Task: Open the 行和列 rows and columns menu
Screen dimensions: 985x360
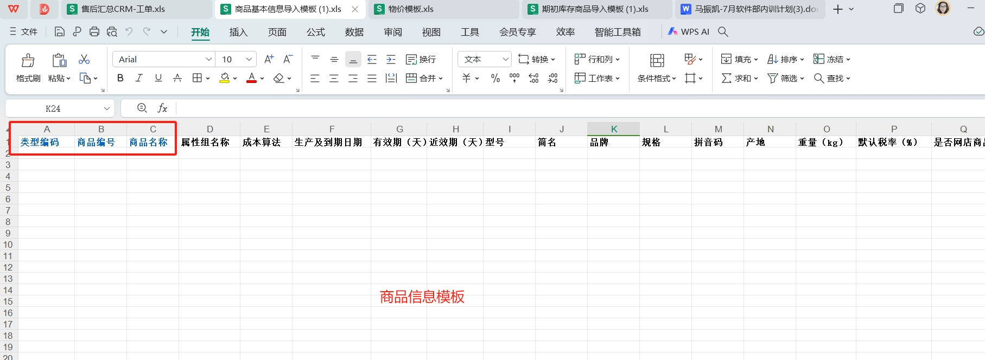Action: coord(597,59)
